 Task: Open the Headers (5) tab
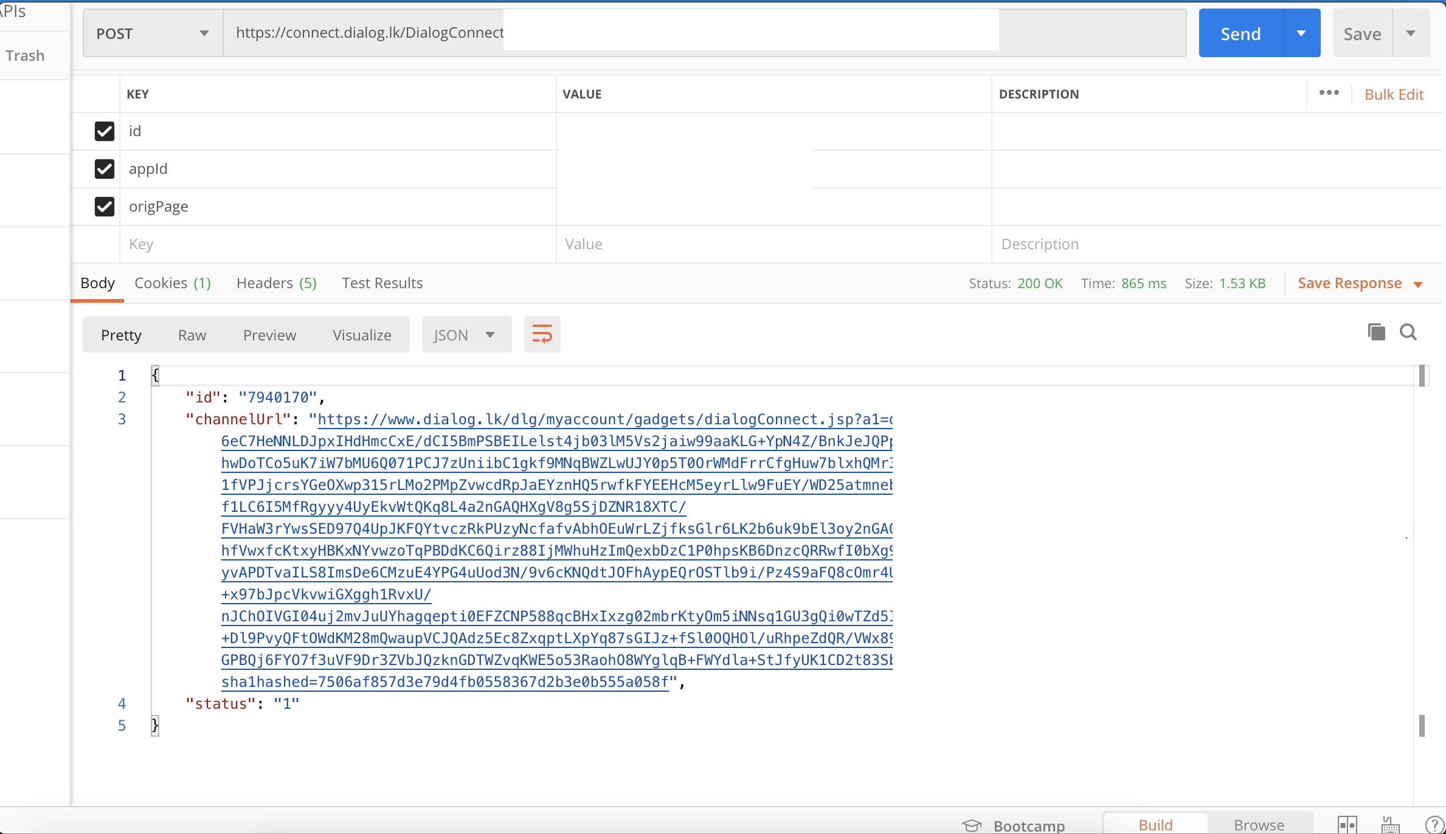(277, 283)
